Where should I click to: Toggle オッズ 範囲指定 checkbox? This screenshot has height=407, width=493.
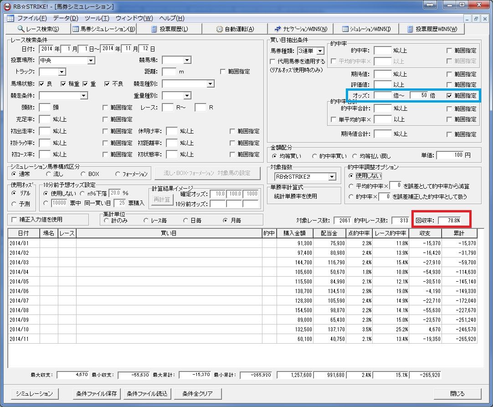(449, 96)
